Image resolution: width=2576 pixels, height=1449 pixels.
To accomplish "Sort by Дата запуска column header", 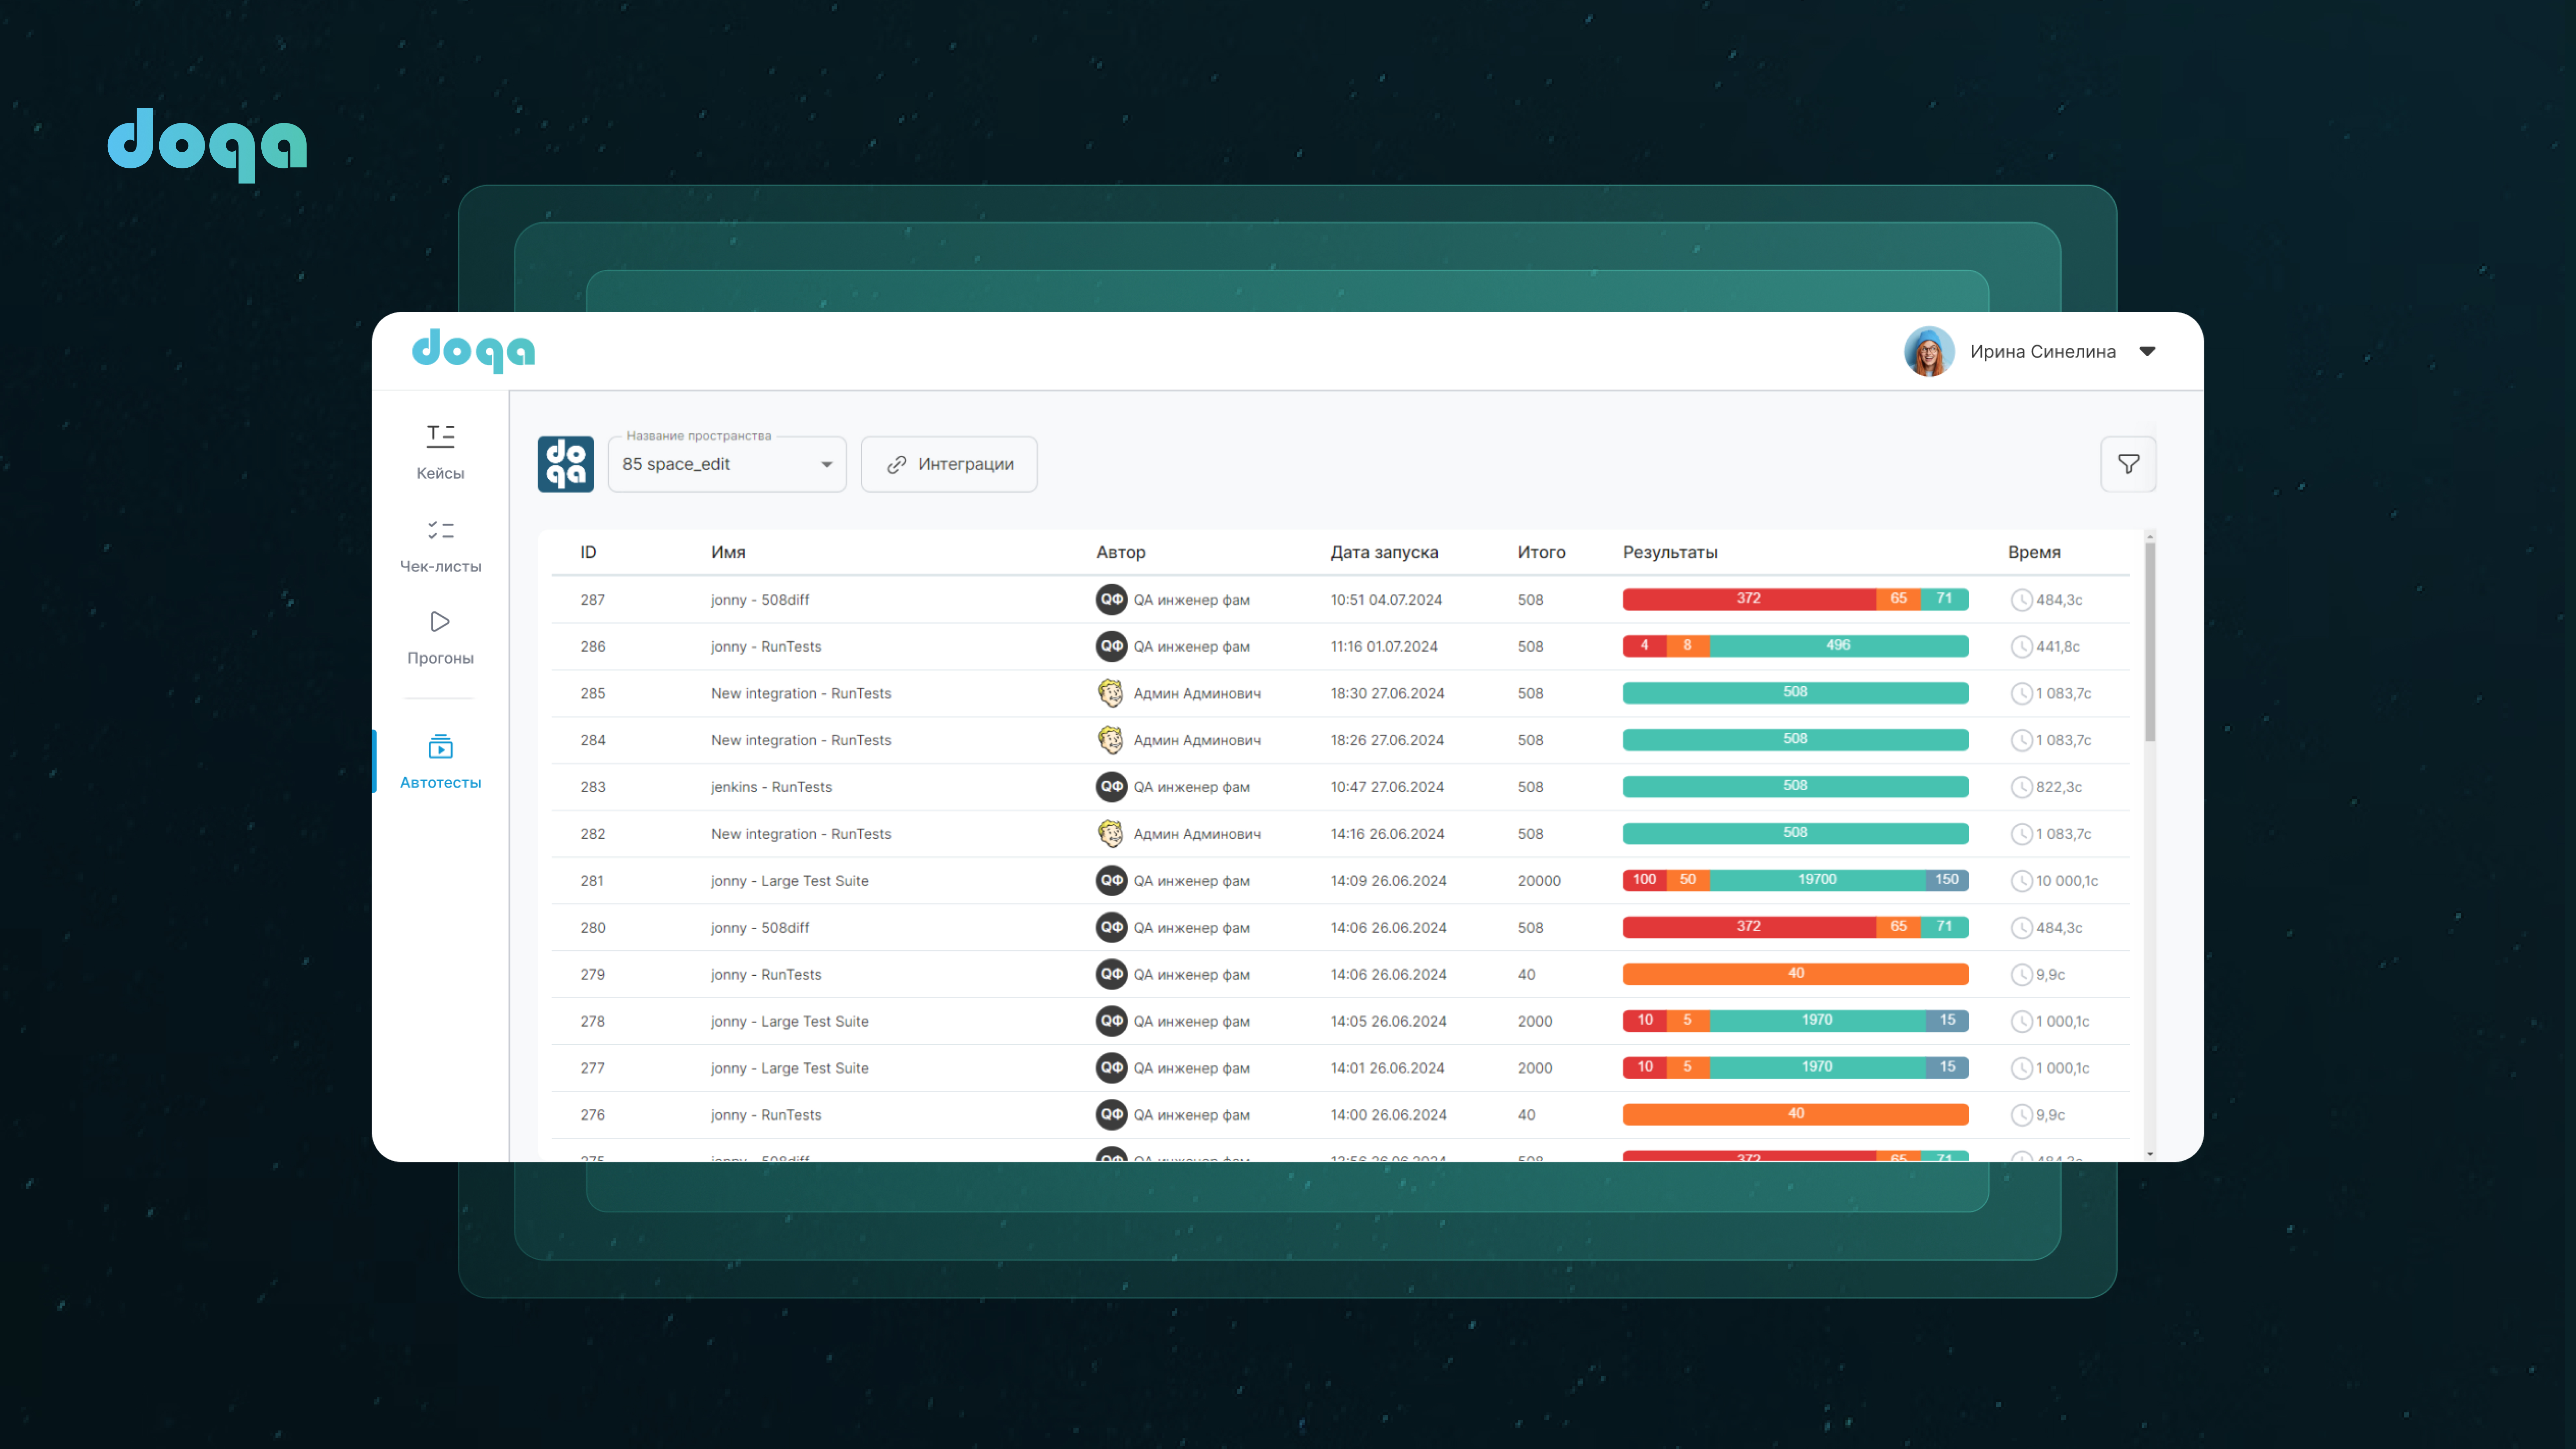I will coord(1384,552).
